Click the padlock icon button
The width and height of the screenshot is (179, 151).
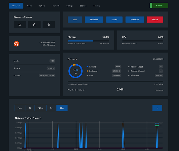(34, 25)
